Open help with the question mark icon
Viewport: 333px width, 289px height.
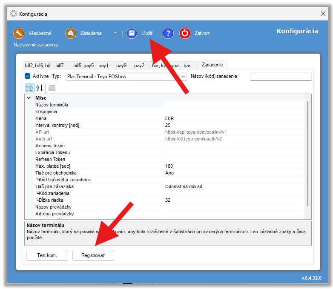168,33
